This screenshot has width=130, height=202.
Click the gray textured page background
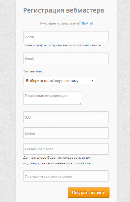[8, 100]
